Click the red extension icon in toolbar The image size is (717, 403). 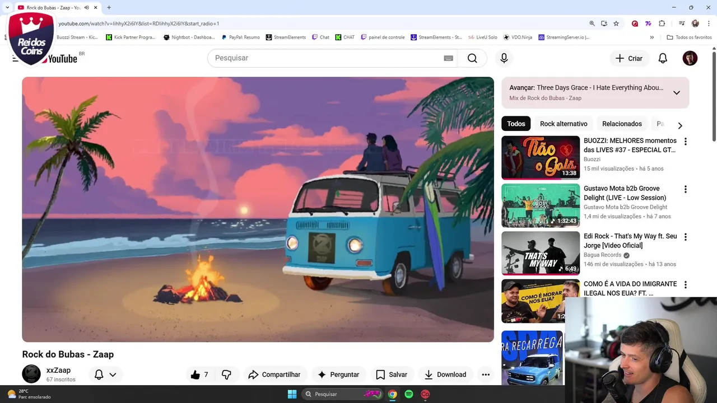pos(635,24)
